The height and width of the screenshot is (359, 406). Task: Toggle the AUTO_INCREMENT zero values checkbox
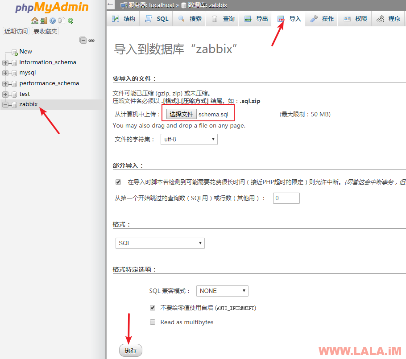tap(153, 308)
